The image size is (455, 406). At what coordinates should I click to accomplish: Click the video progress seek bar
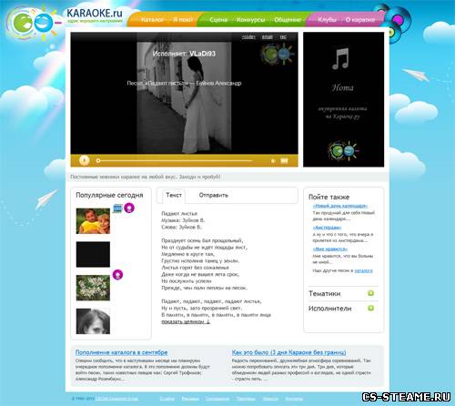tap(175, 160)
